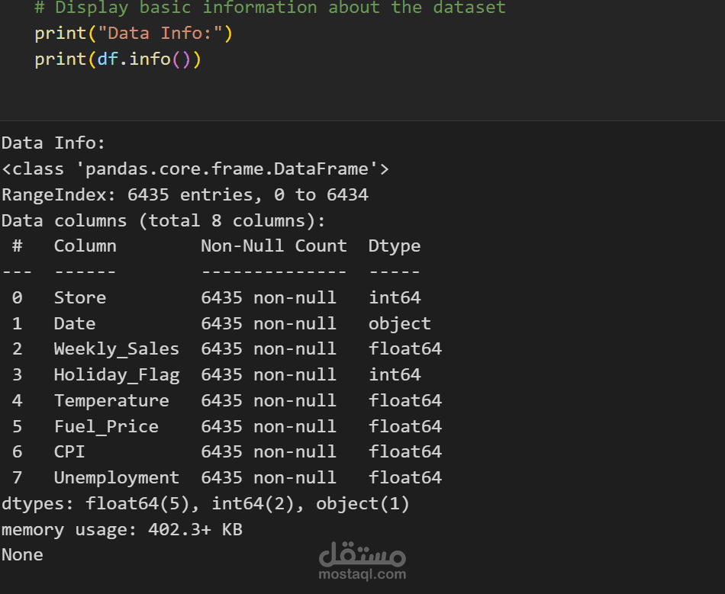Screen dimensions: 725x594
Task: Click the "Data Info:" output line
Action: click(x=53, y=143)
